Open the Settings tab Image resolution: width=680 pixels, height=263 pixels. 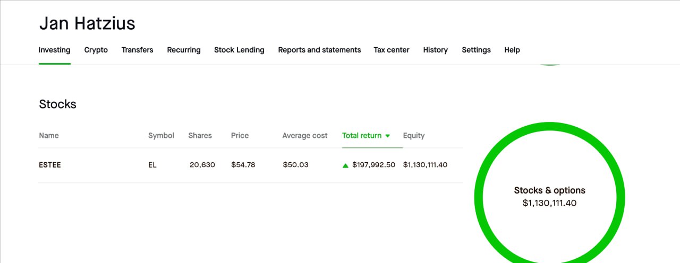point(476,50)
